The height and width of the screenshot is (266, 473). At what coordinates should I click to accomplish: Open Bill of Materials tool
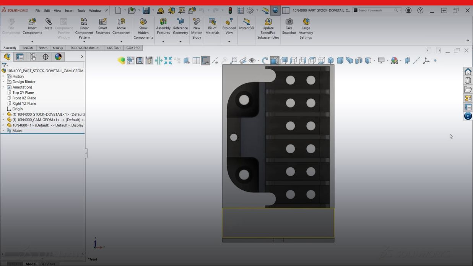tap(212, 26)
